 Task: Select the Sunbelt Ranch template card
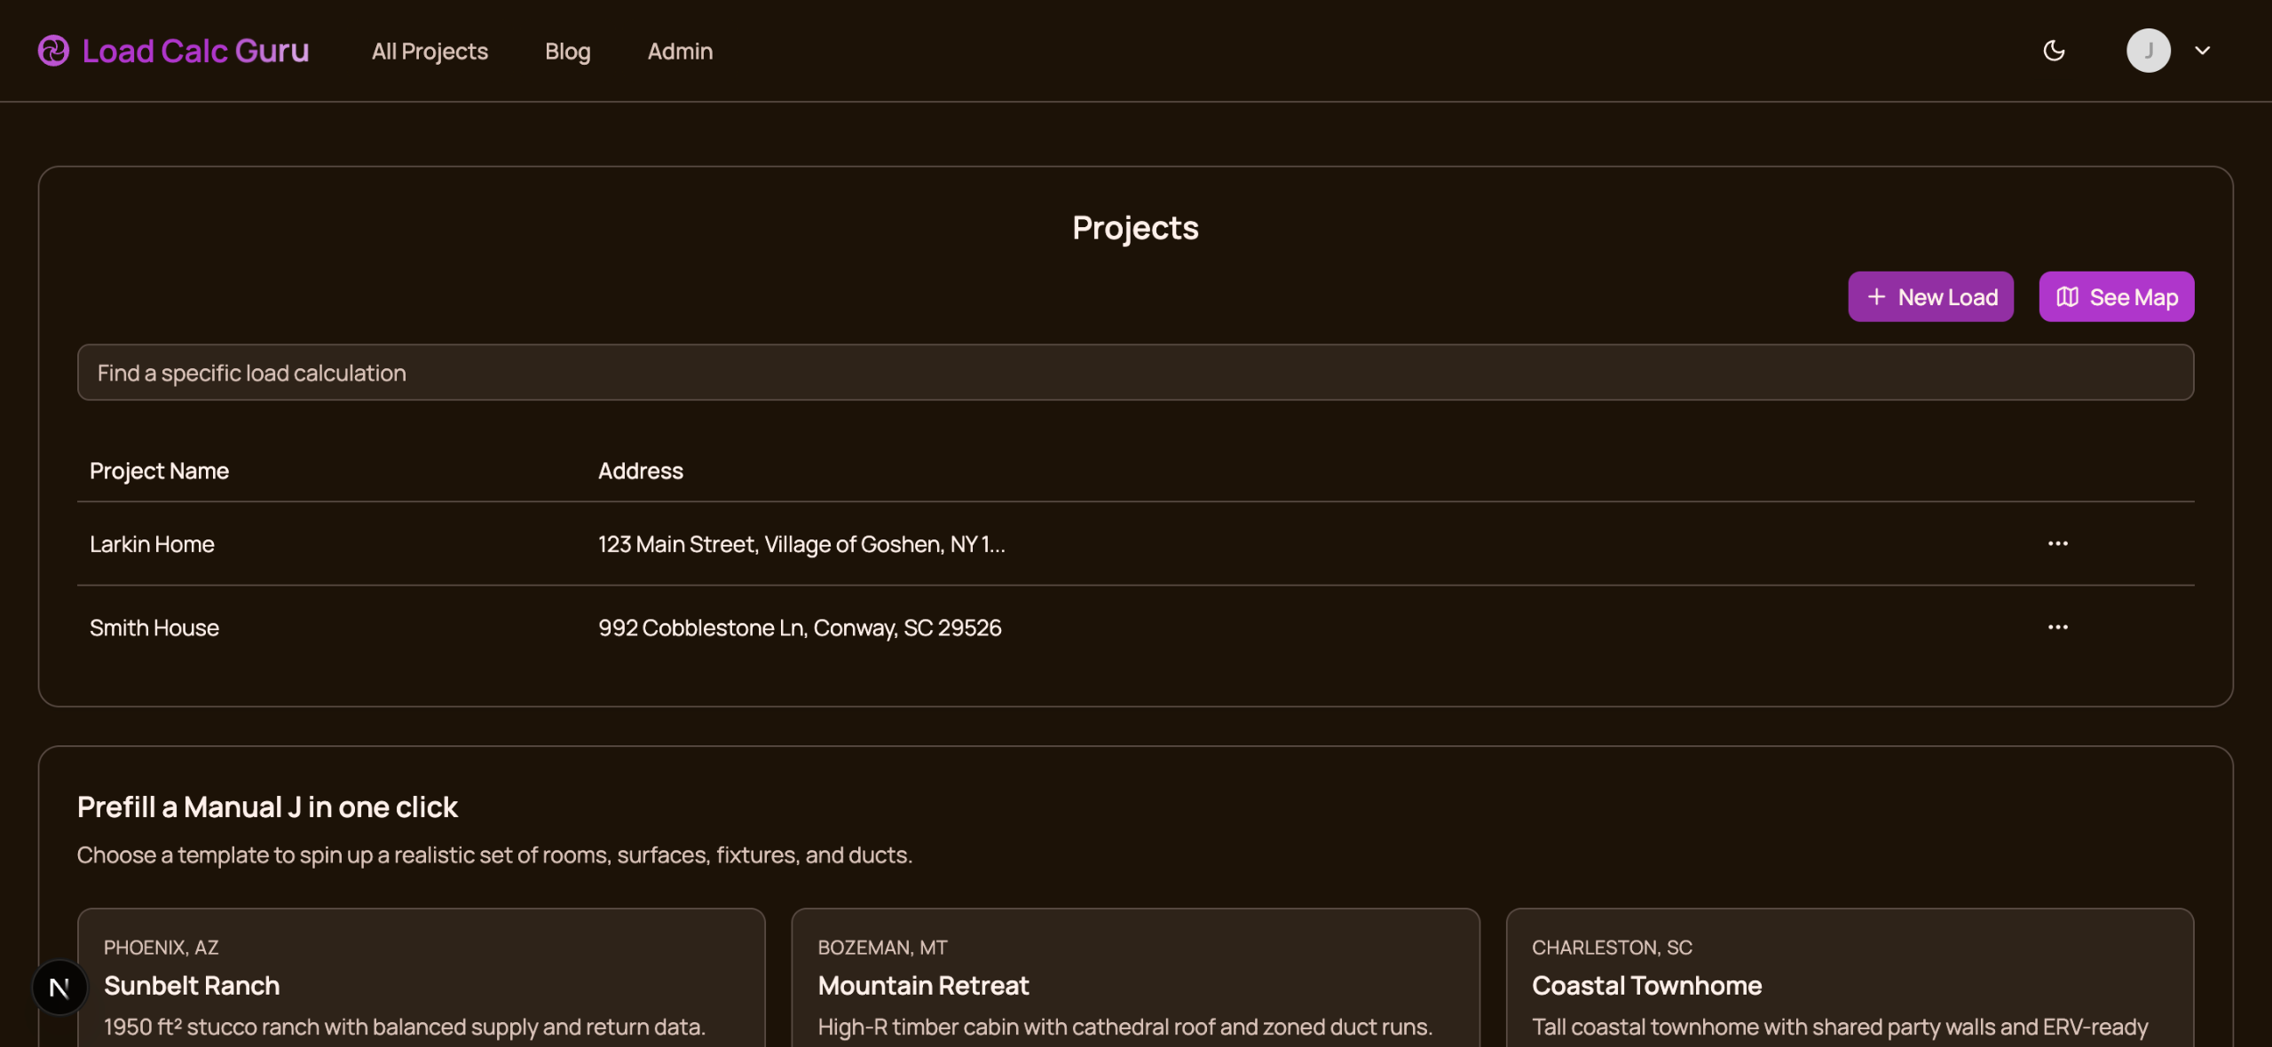(x=421, y=985)
